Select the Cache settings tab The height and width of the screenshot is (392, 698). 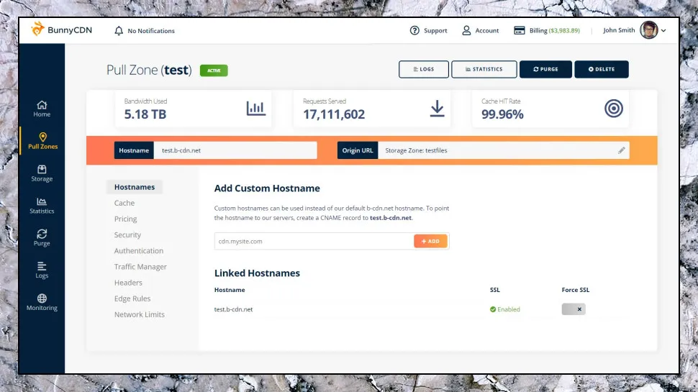click(124, 203)
